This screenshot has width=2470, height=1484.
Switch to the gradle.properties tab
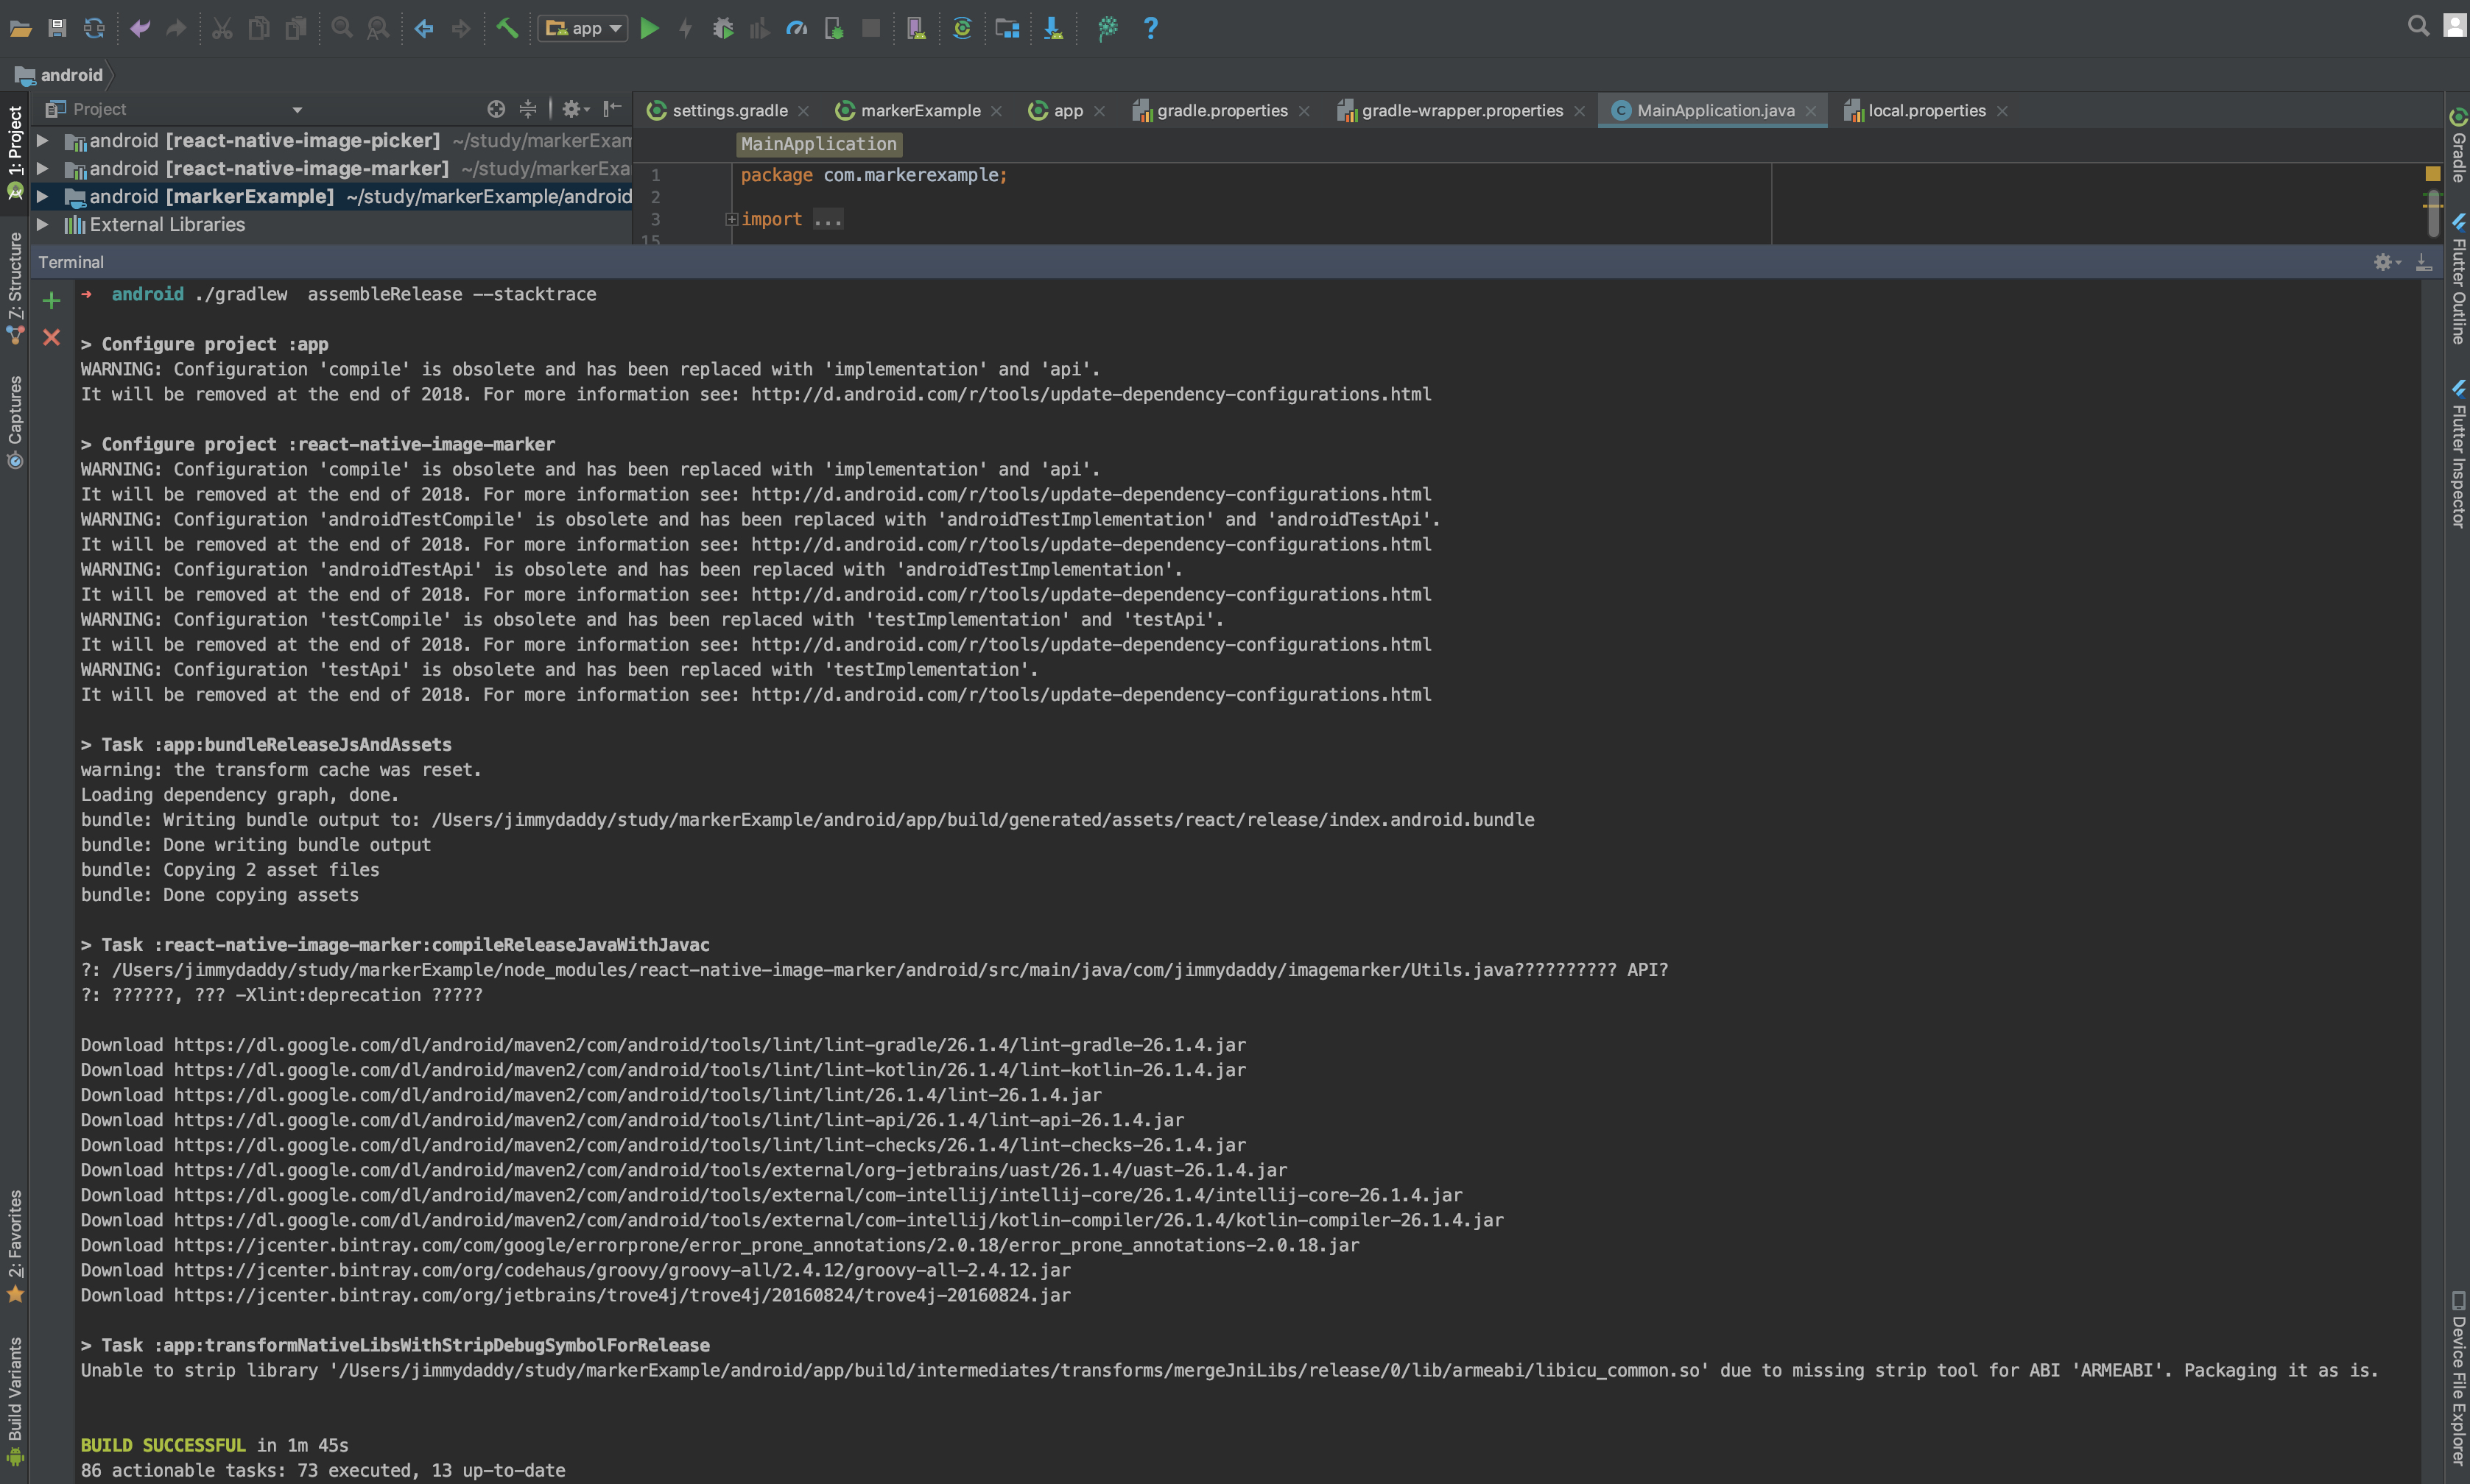[x=1222, y=110]
